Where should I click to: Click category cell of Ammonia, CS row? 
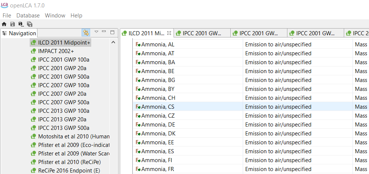[298, 106]
